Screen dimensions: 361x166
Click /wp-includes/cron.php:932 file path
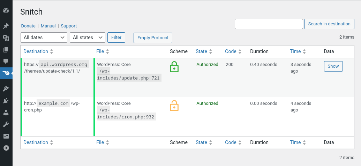coord(126,114)
